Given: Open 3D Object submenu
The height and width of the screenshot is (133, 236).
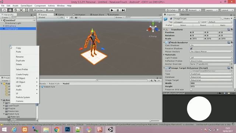Looking at the screenshot, I should (x=25, y=78).
